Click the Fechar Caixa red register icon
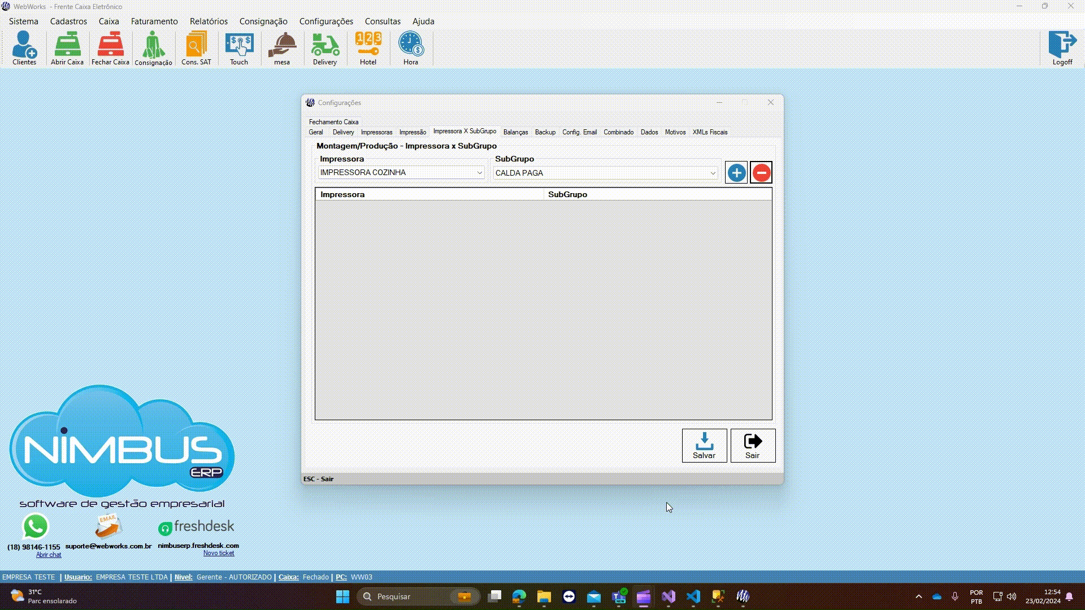 pos(110,49)
